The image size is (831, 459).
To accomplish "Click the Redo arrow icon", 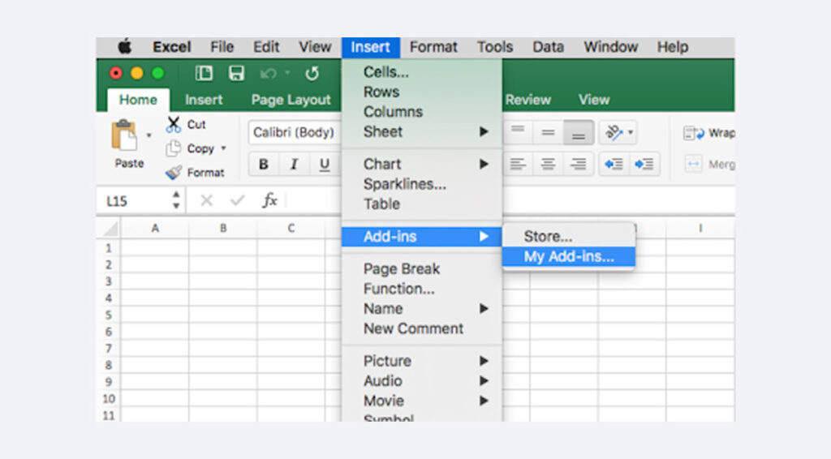I will 312,73.
